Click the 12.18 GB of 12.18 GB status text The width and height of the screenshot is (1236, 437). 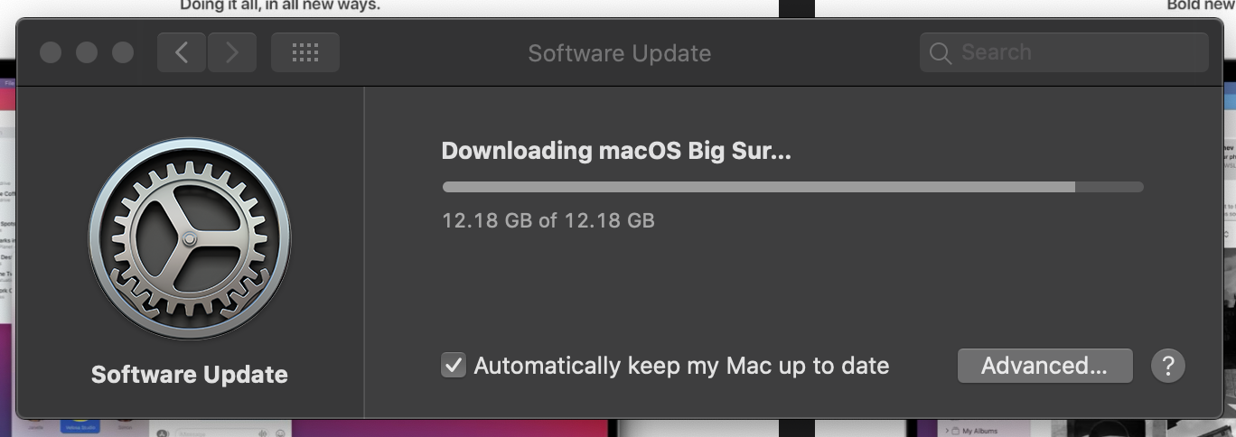click(548, 219)
